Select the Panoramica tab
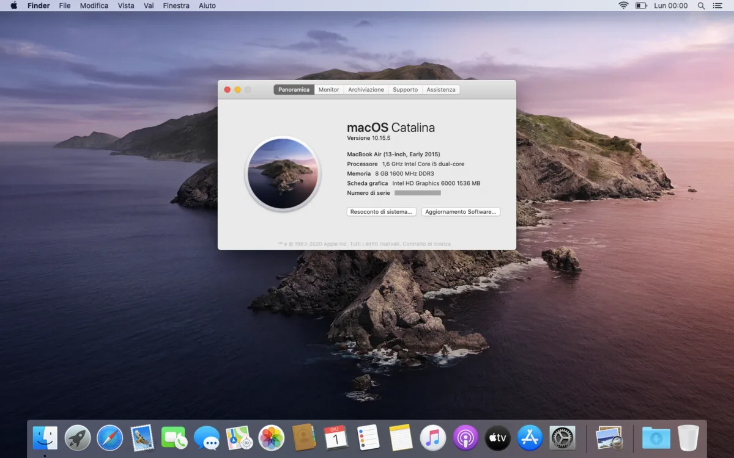This screenshot has width=734, height=458. (294, 90)
